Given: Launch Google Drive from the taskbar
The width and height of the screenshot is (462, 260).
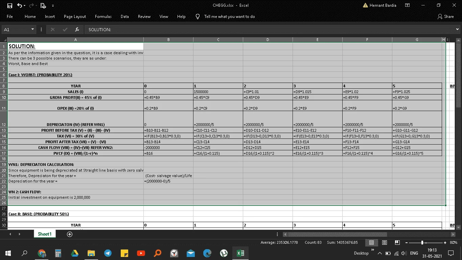Looking at the screenshot, I should pyautogui.click(x=74, y=253).
